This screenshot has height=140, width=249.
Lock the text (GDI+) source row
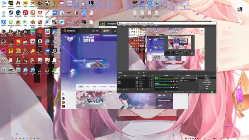[152, 80]
